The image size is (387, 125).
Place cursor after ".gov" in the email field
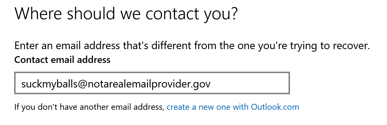211,84
